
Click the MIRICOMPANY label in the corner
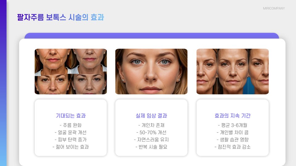pos(274,8)
